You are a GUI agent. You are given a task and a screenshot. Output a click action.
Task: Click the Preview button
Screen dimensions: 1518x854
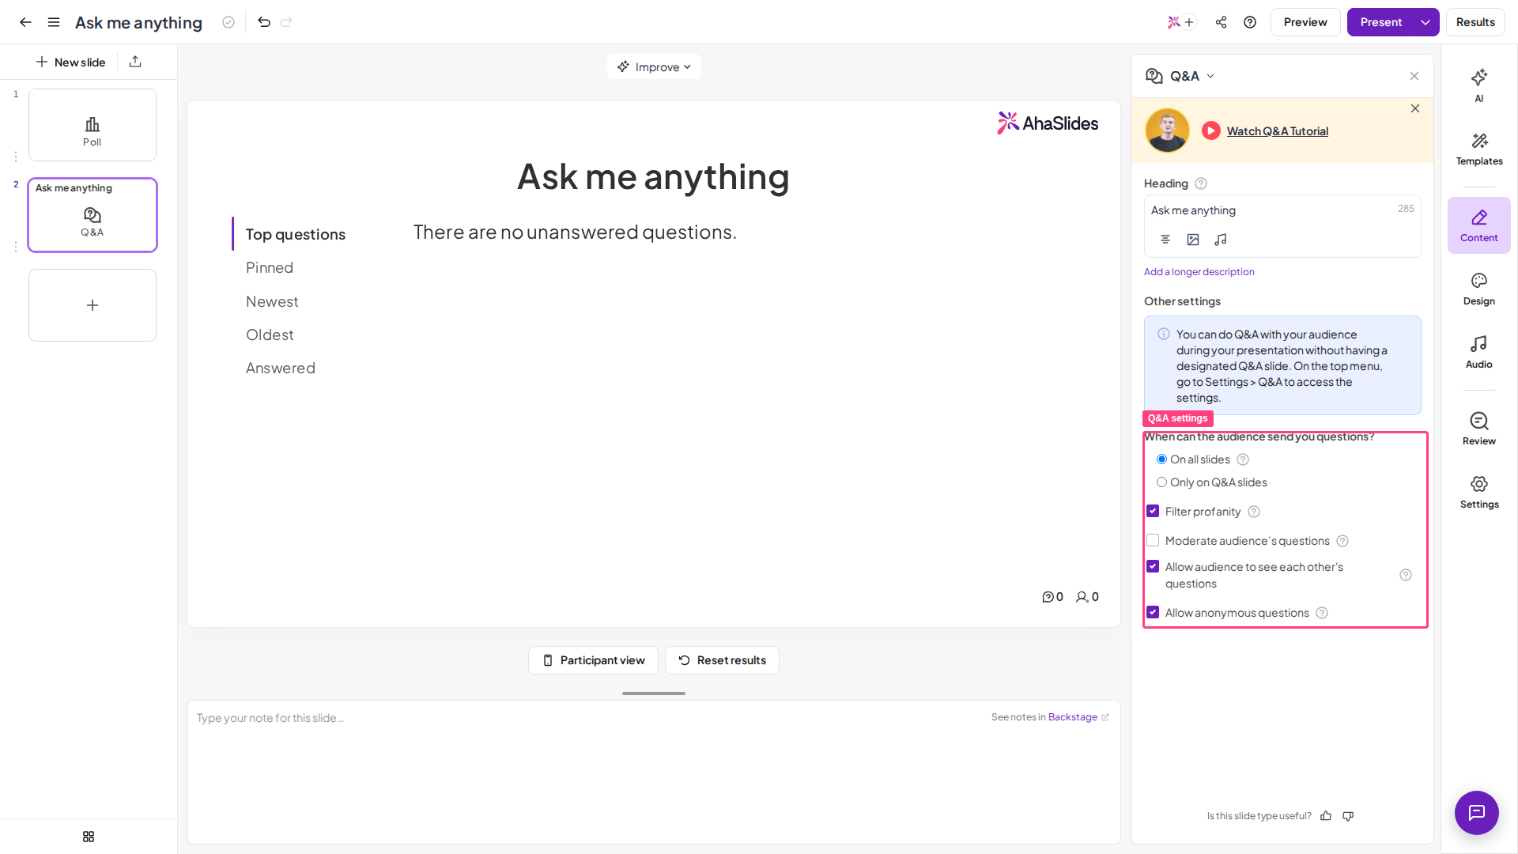coord(1305,22)
